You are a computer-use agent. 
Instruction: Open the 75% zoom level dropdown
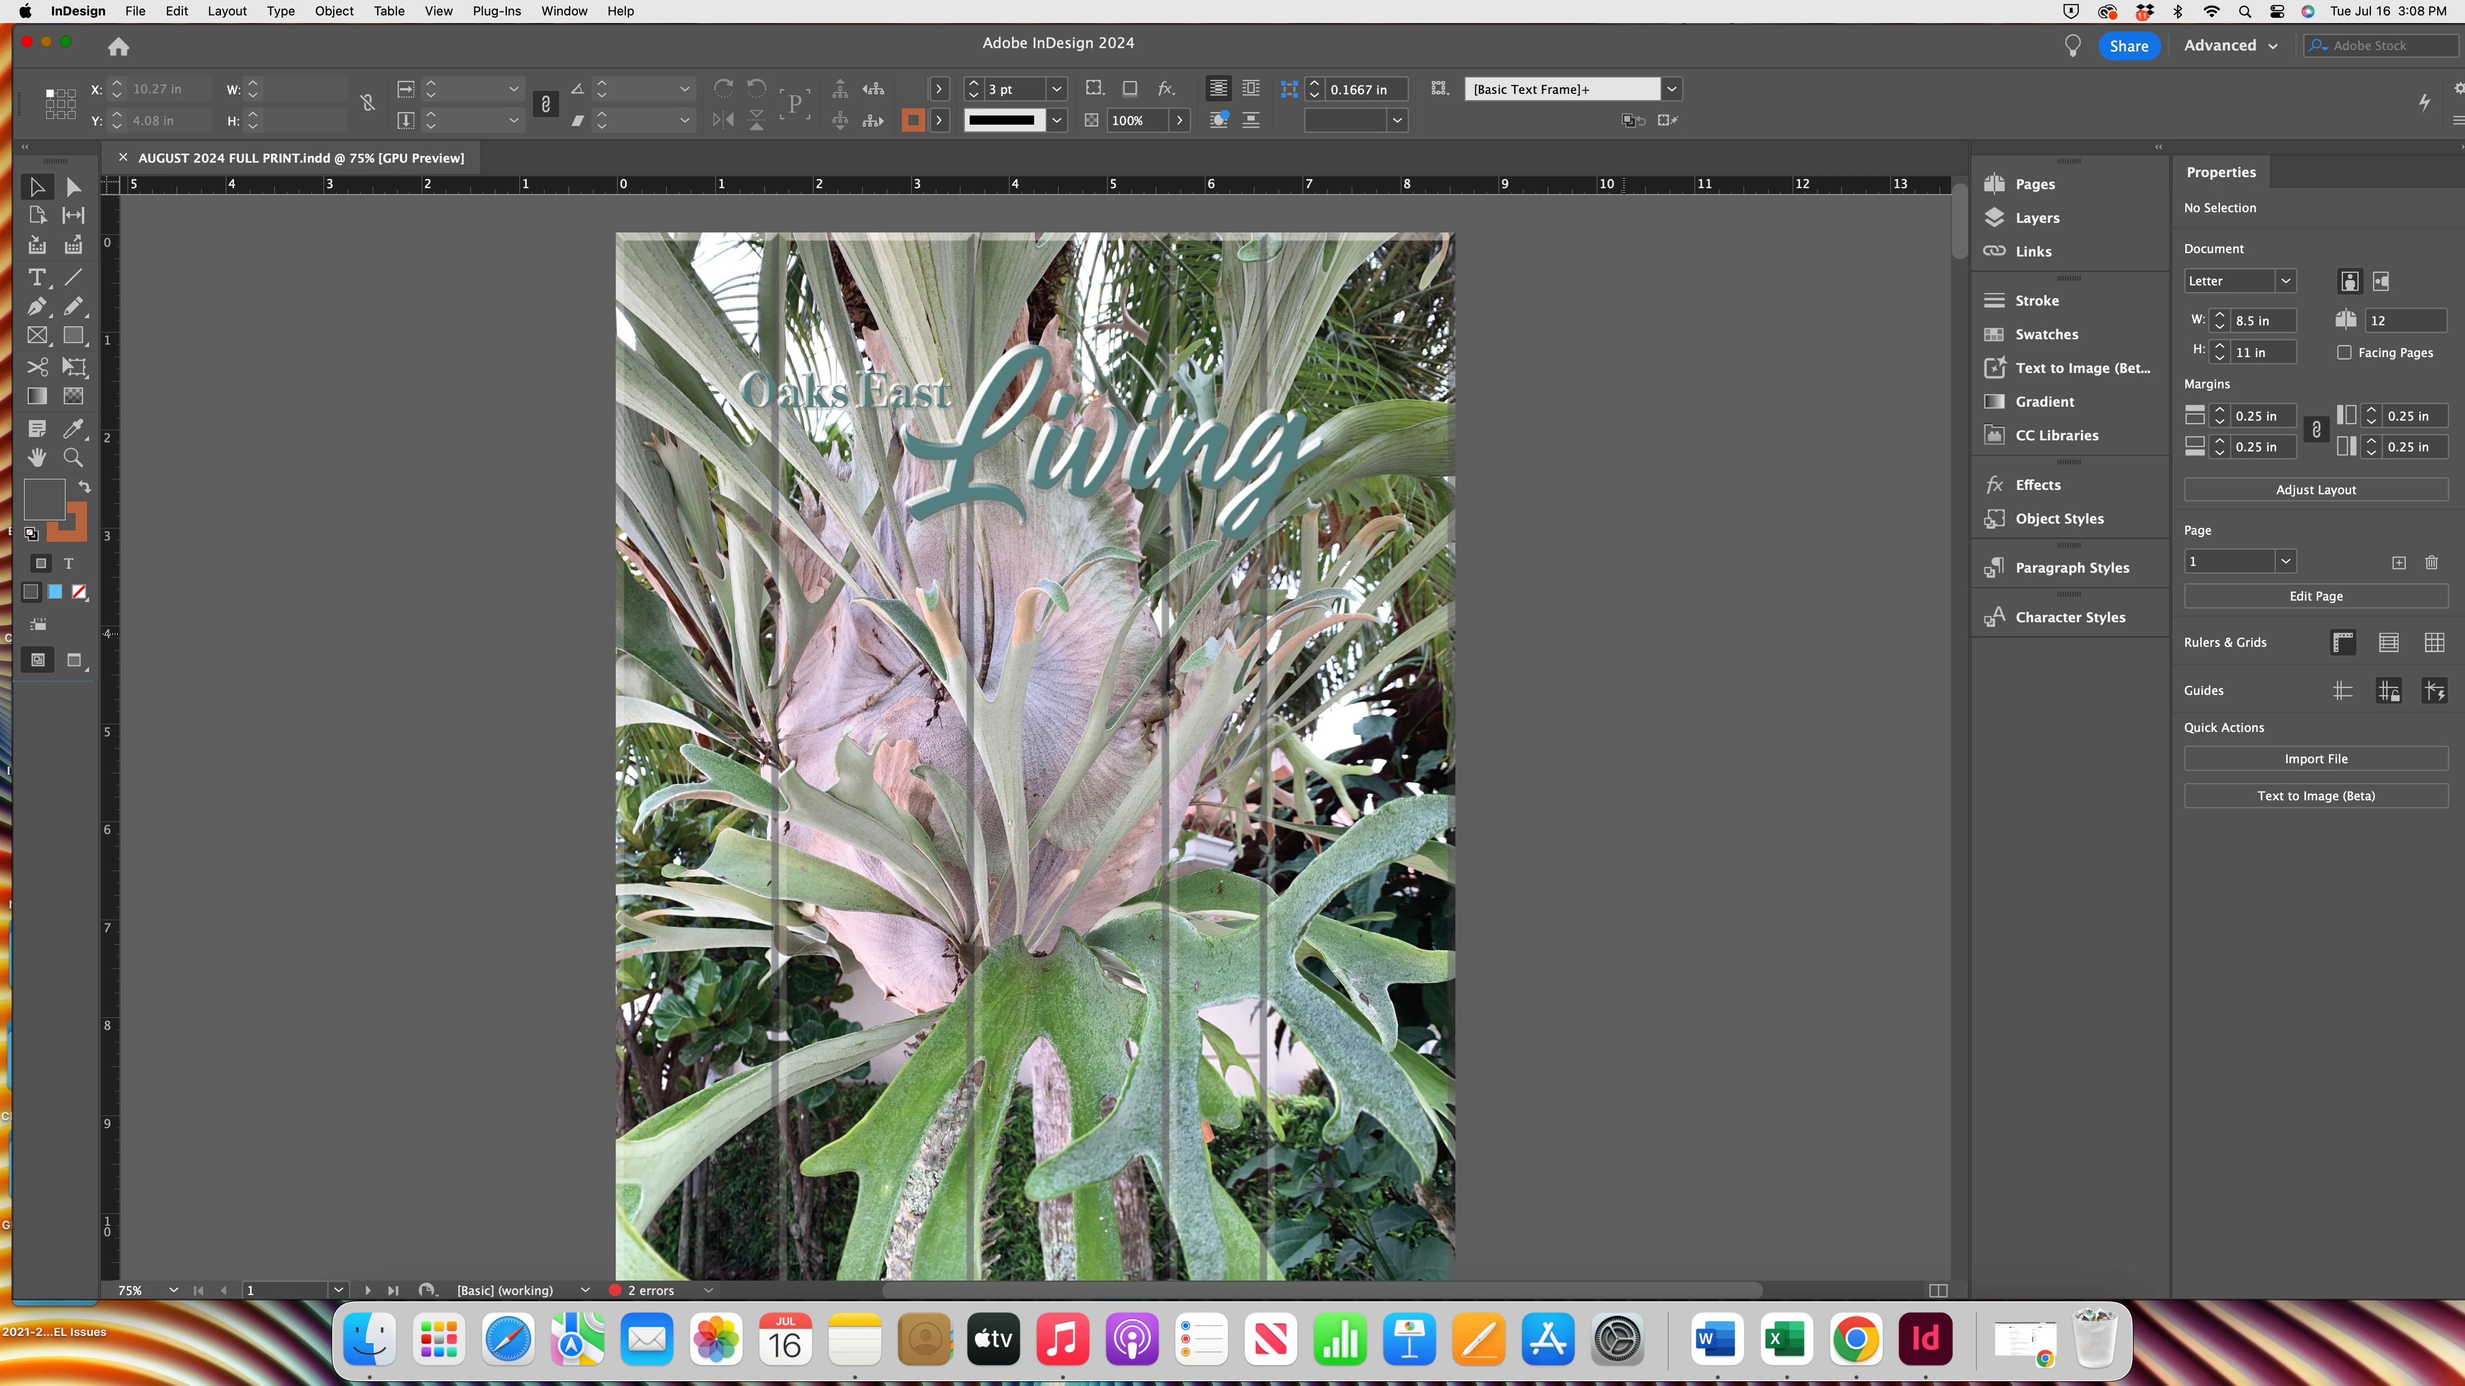[x=173, y=1290]
